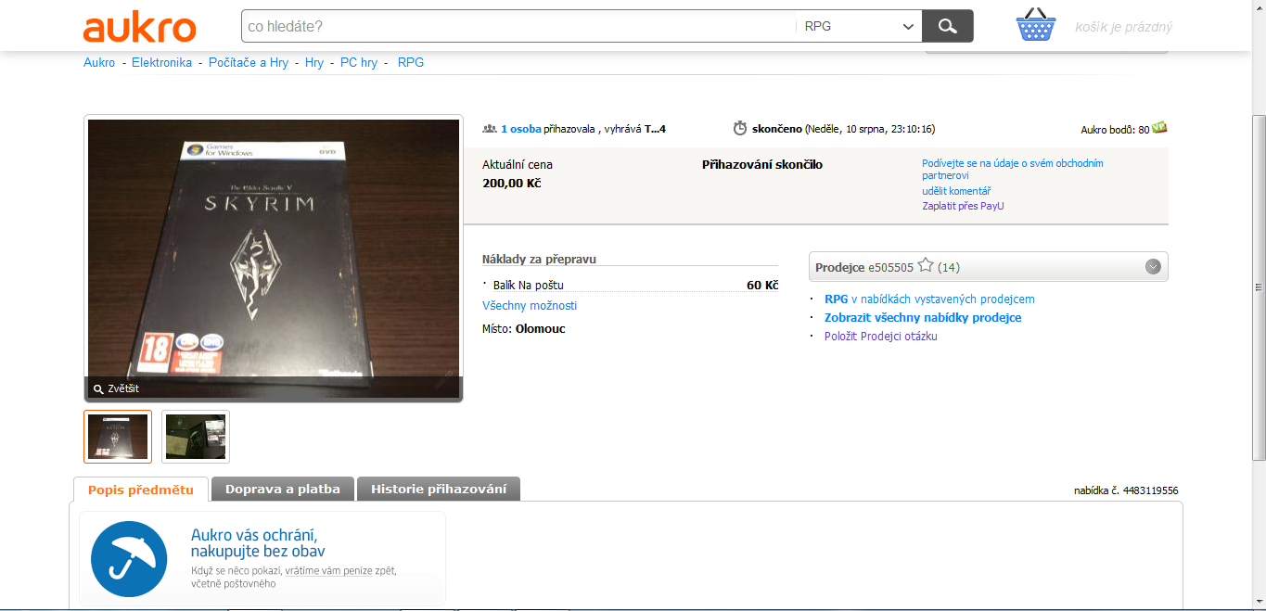
Task: Click the vertical page scrollbar
Action: point(1258,287)
